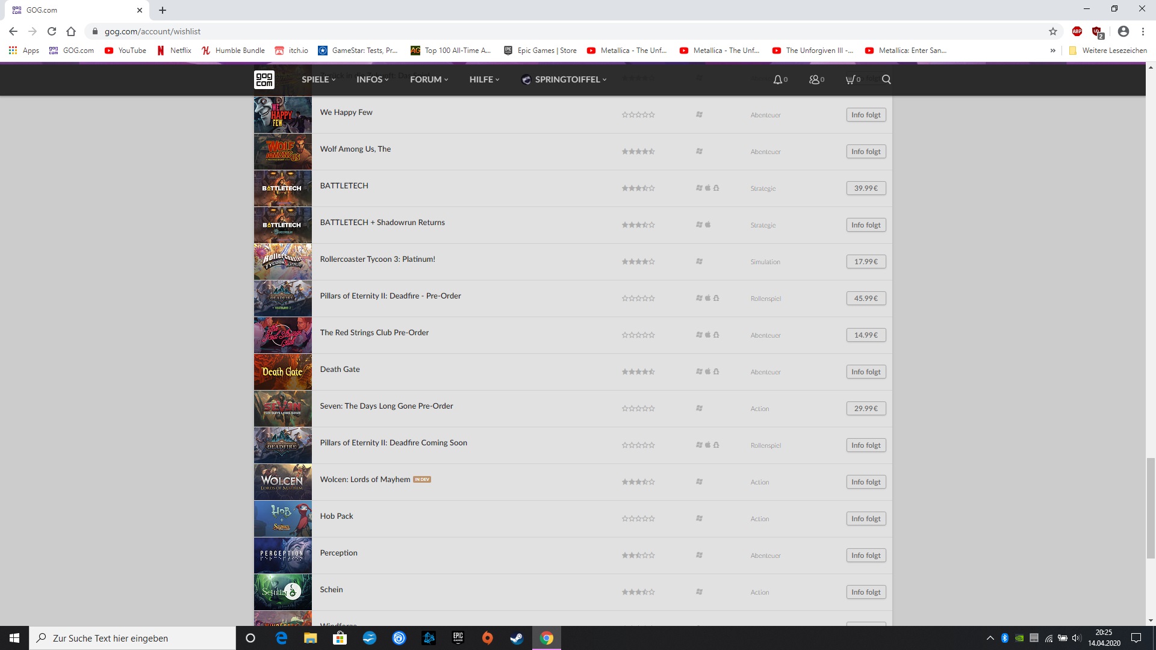Open the Edge browser in the taskbar

coord(281,638)
